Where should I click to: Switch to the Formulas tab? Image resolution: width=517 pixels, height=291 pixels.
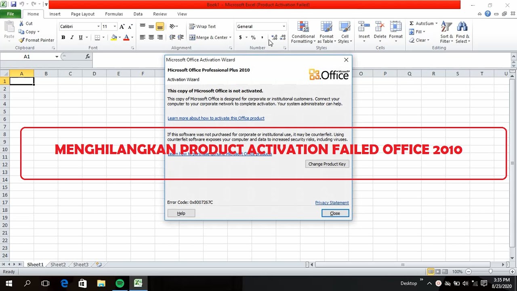click(x=114, y=14)
